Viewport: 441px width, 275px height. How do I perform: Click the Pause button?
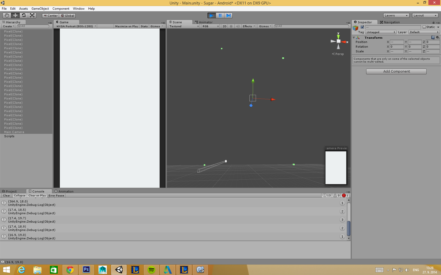click(220, 15)
